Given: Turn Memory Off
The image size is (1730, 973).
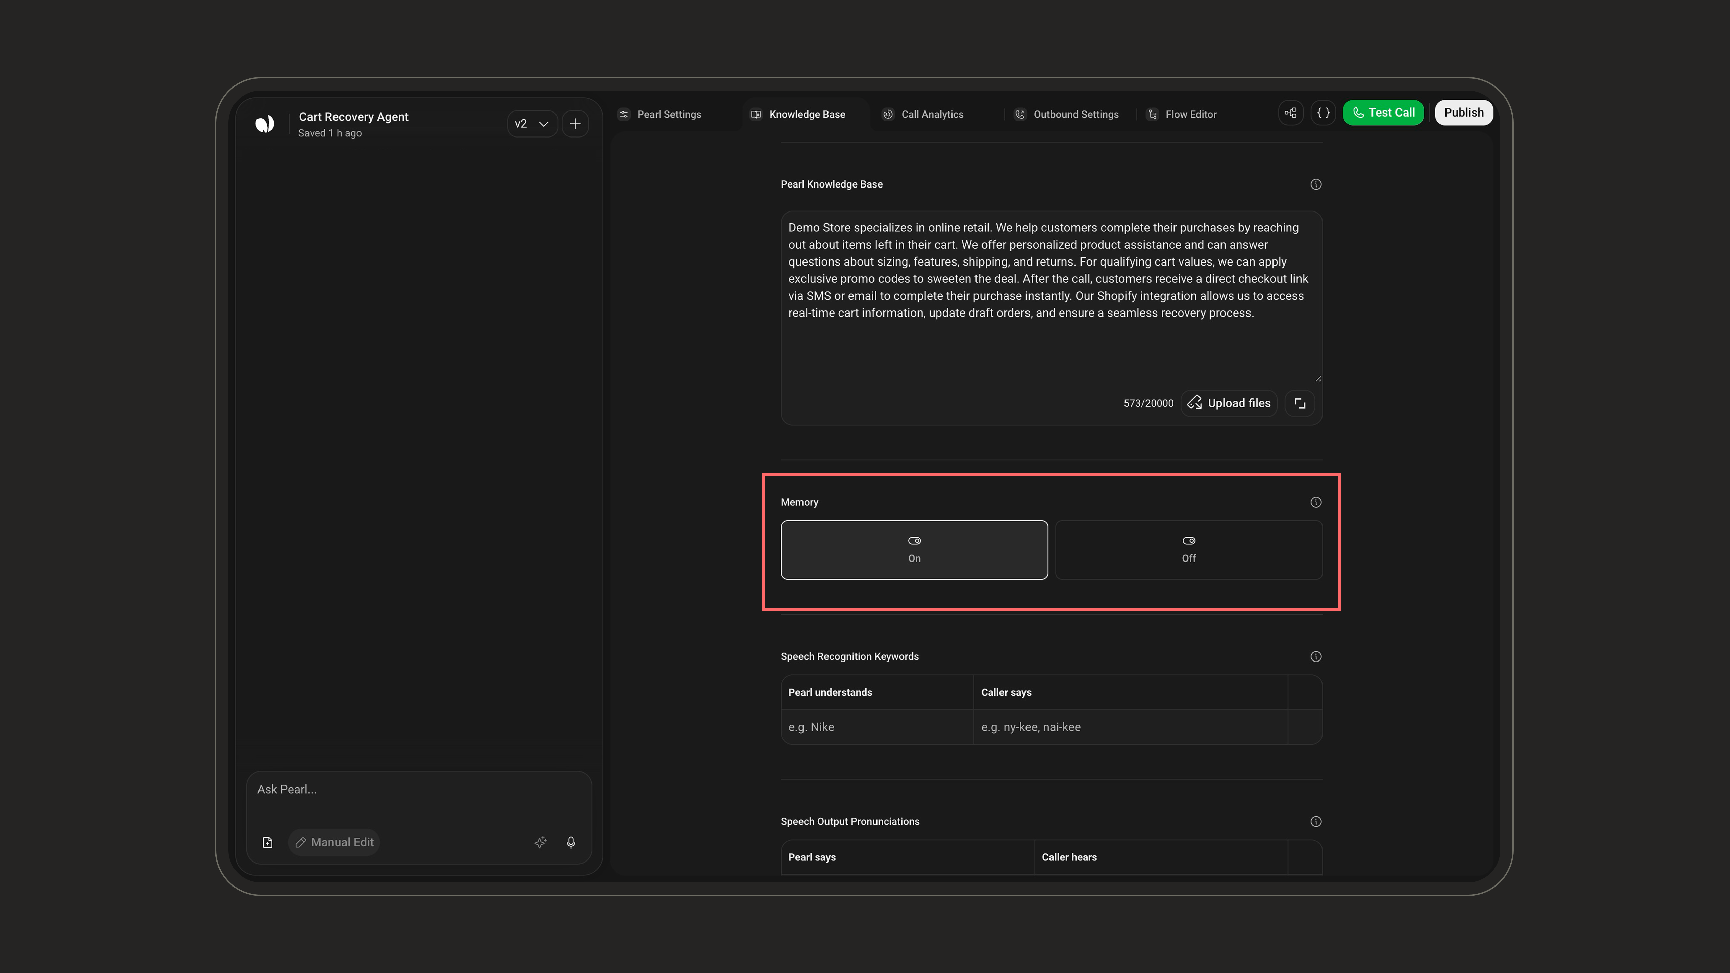Looking at the screenshot, I should pyautogui.click(x=1189, y=550).
